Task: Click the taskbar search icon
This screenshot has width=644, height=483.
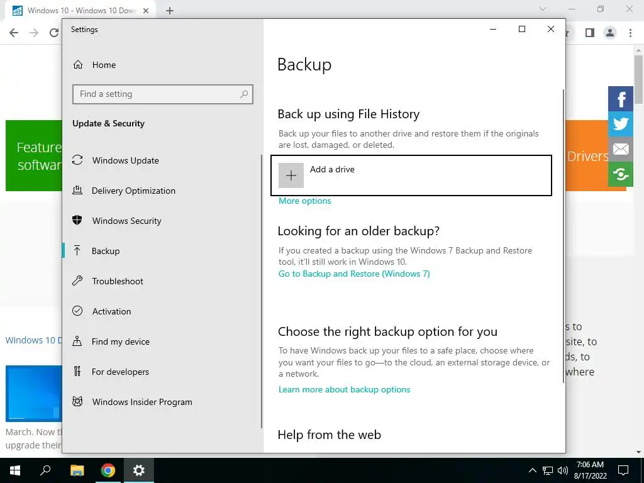Action: pos(45,470)
